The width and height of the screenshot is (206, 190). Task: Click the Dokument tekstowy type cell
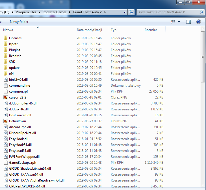(x=125, y=86)
